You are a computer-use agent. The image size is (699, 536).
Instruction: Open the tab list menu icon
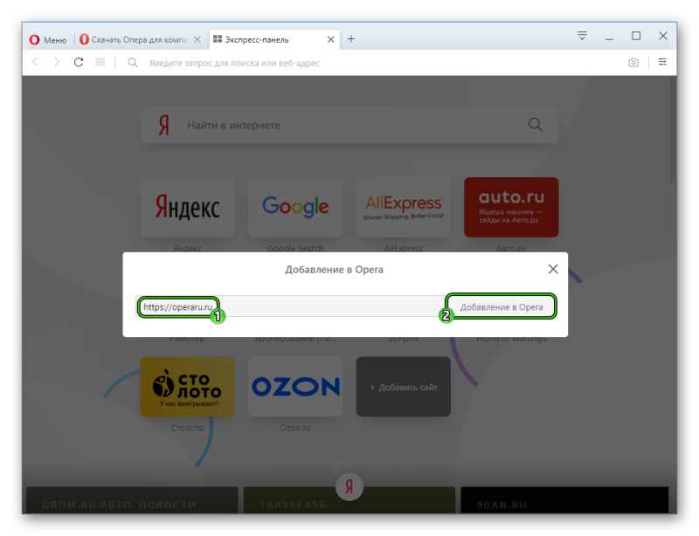point(582,36)
